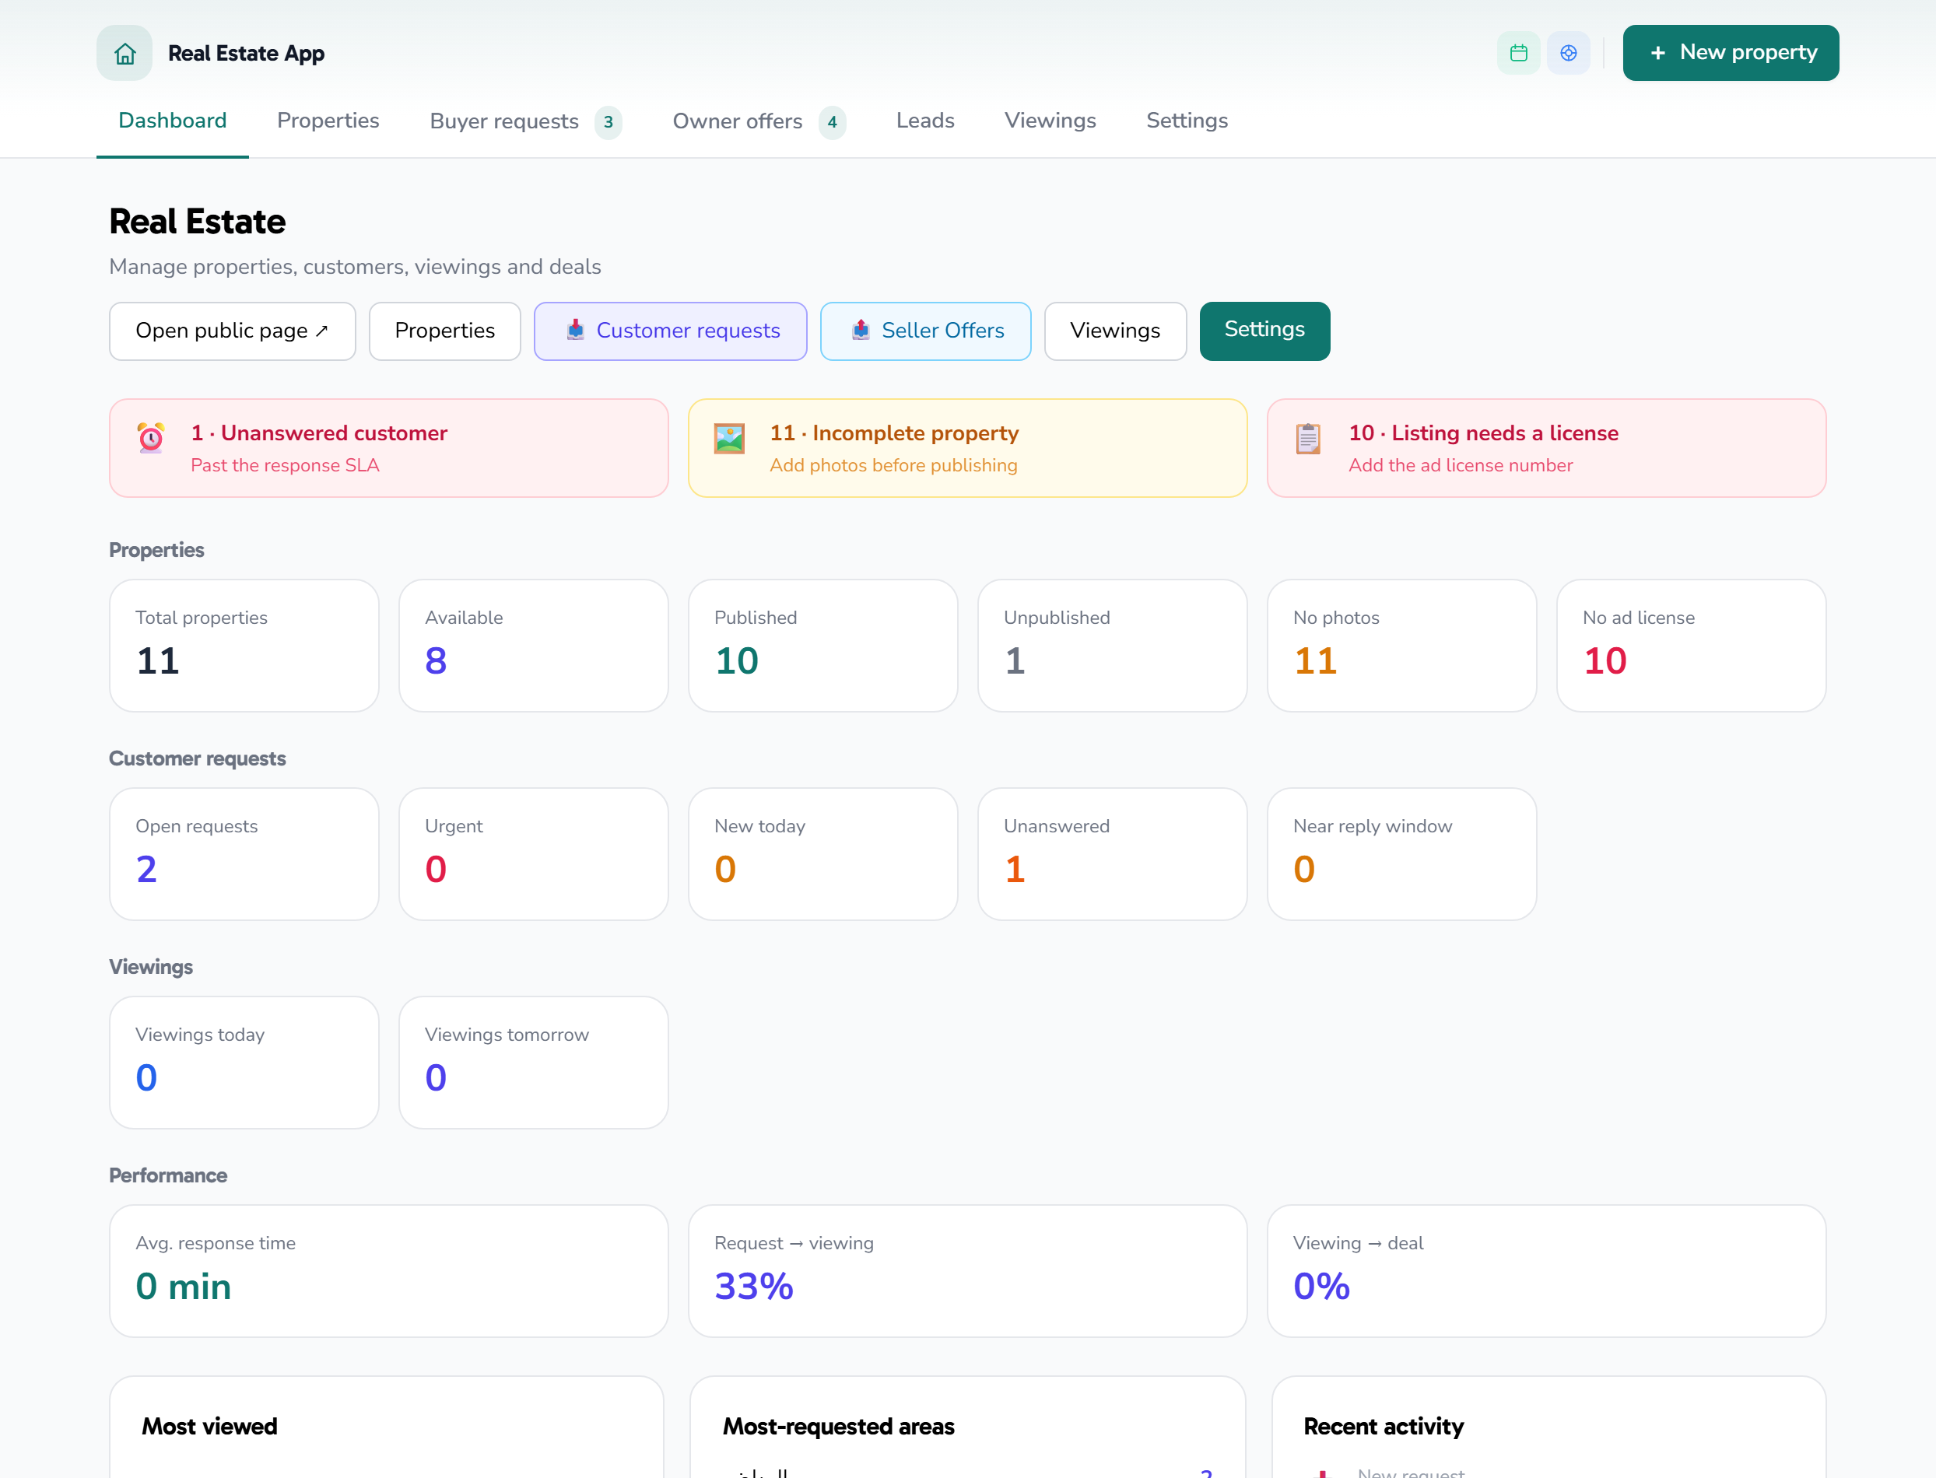
Task: Click the Total properties card
Action: [244, 646]
